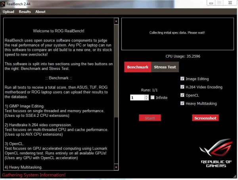
Task: Close the RealBench window
Action: tap(230, 3)
